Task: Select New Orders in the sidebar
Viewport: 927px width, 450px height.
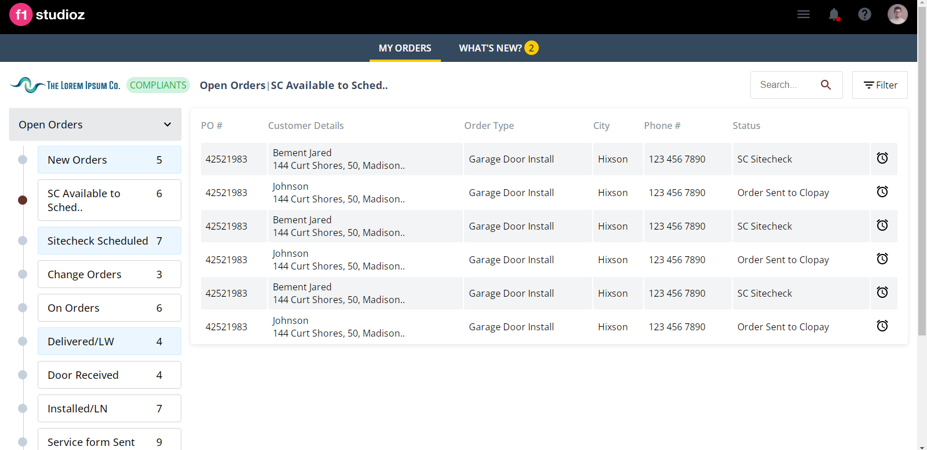Action: pos(110,160)
